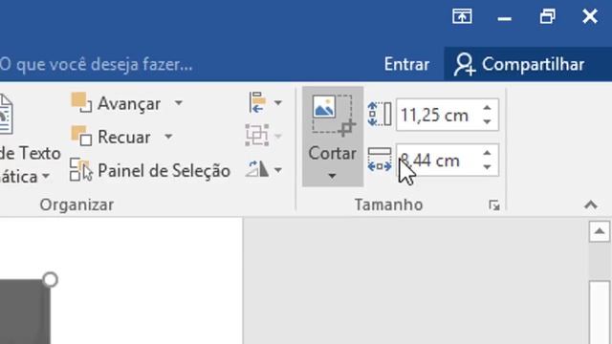Viewport: 612px width, 344px height.
Task: Click the group objects icon
Action: coord(257,136)
